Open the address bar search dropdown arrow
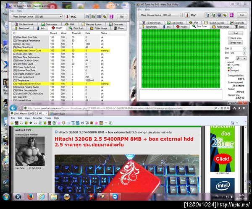252x209 pixels. (218, 108)
